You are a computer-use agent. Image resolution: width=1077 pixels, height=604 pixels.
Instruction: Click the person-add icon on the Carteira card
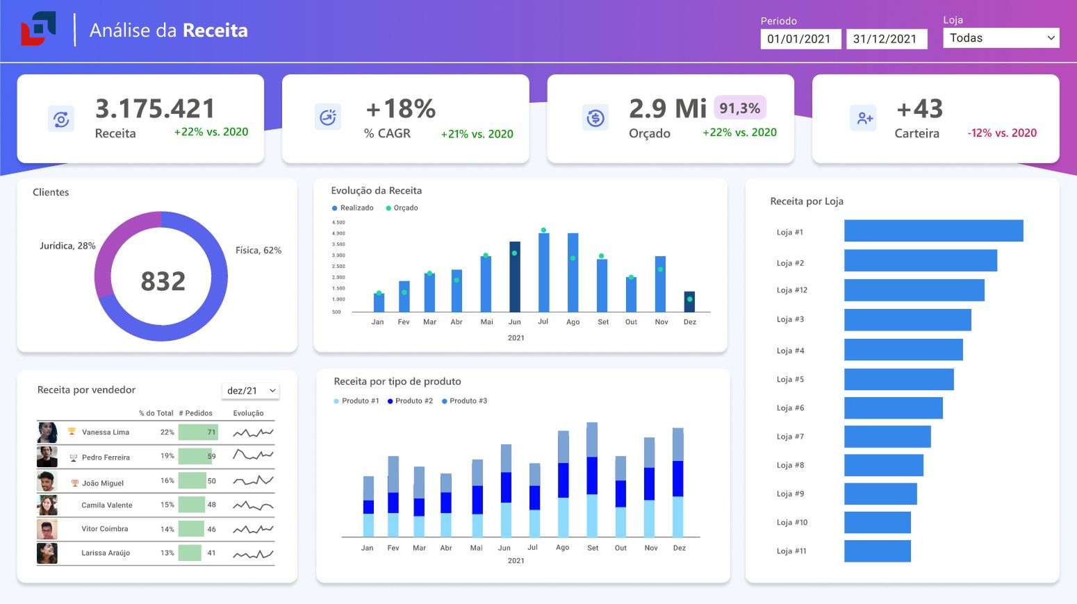click(863, 118)
